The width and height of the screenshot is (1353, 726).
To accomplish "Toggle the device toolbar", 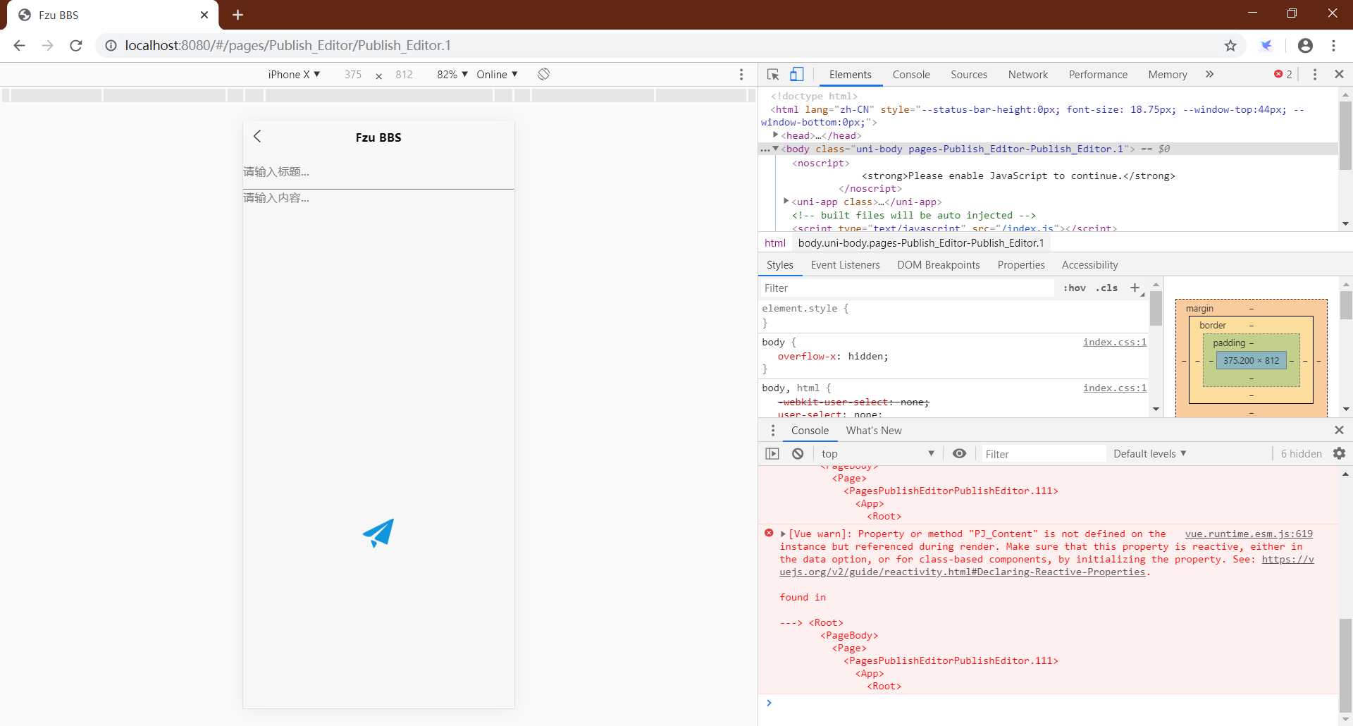I will pos(797,74).
